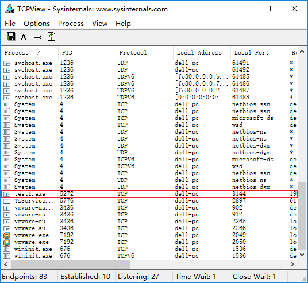The image size is (308, 283).
Task: Click the TCPView title bar app icon
Action: 10,9
